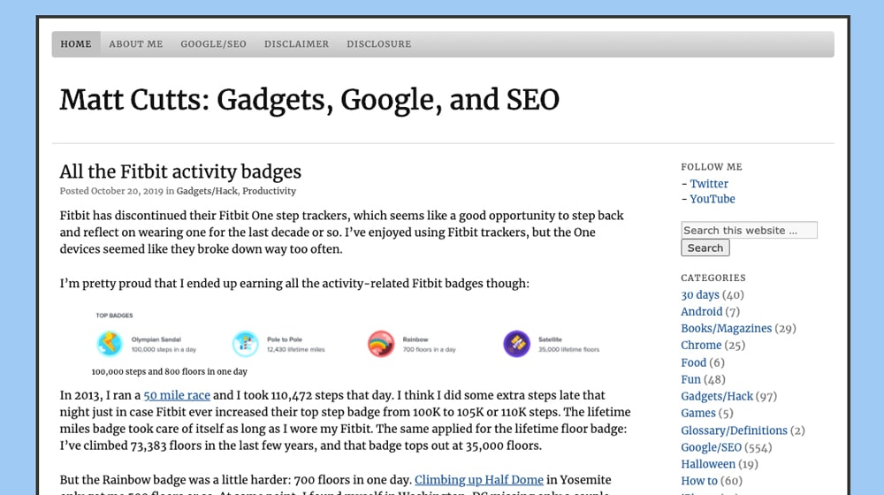The height and width of the screenshot is (495, 884).
Task: Click the TOP BADGES label in the image
Action: pyautogui.click(x=114, y=316)
